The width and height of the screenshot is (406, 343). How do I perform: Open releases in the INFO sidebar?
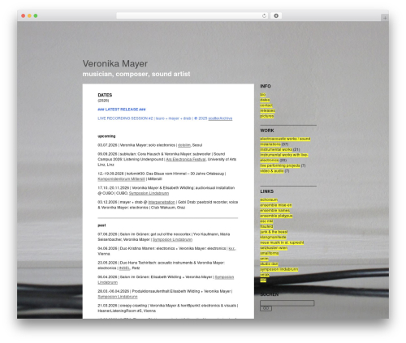(x=267, y=111)
